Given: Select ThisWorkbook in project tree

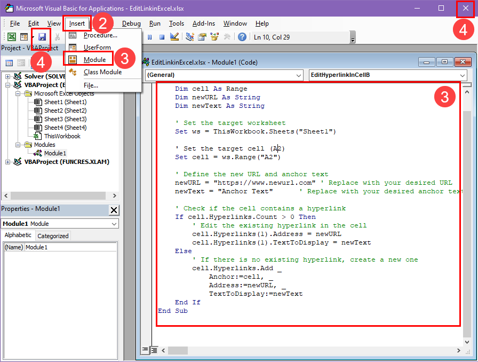Looking at the screenshot, I should pyautogui.click(x=62, y=136).
